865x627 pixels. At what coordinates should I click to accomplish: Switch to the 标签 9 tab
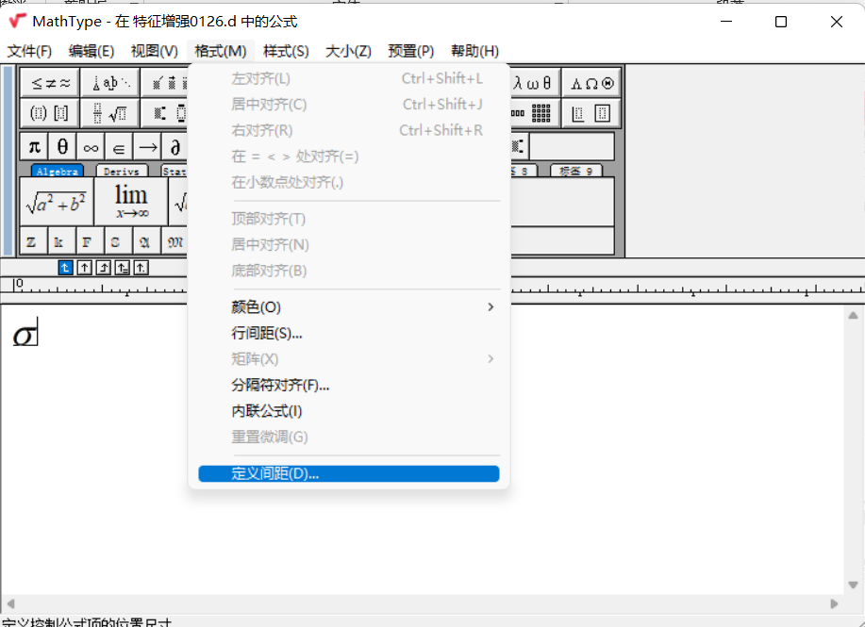576,171
